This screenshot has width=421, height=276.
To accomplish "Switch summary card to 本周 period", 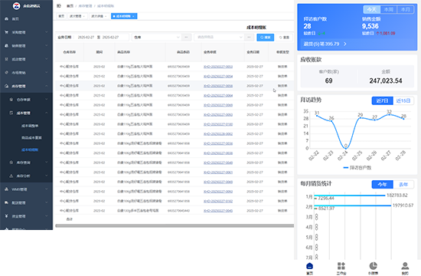I will (x=389, y=9).
